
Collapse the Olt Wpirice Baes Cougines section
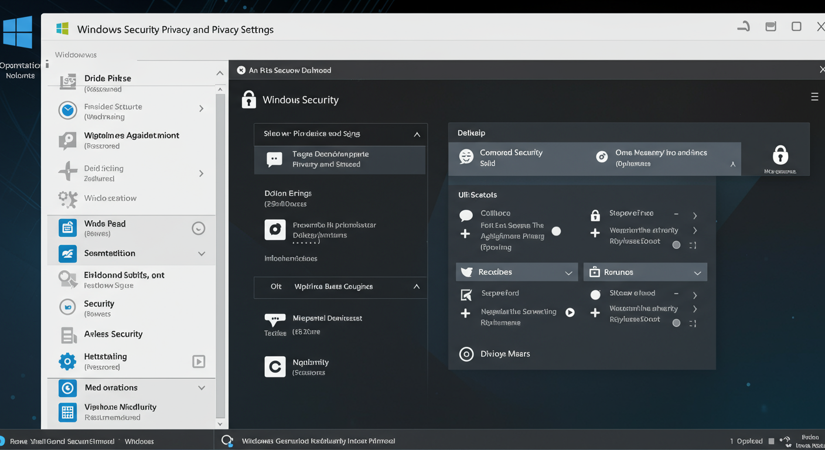pyautogui.click(x=417, y=287)
